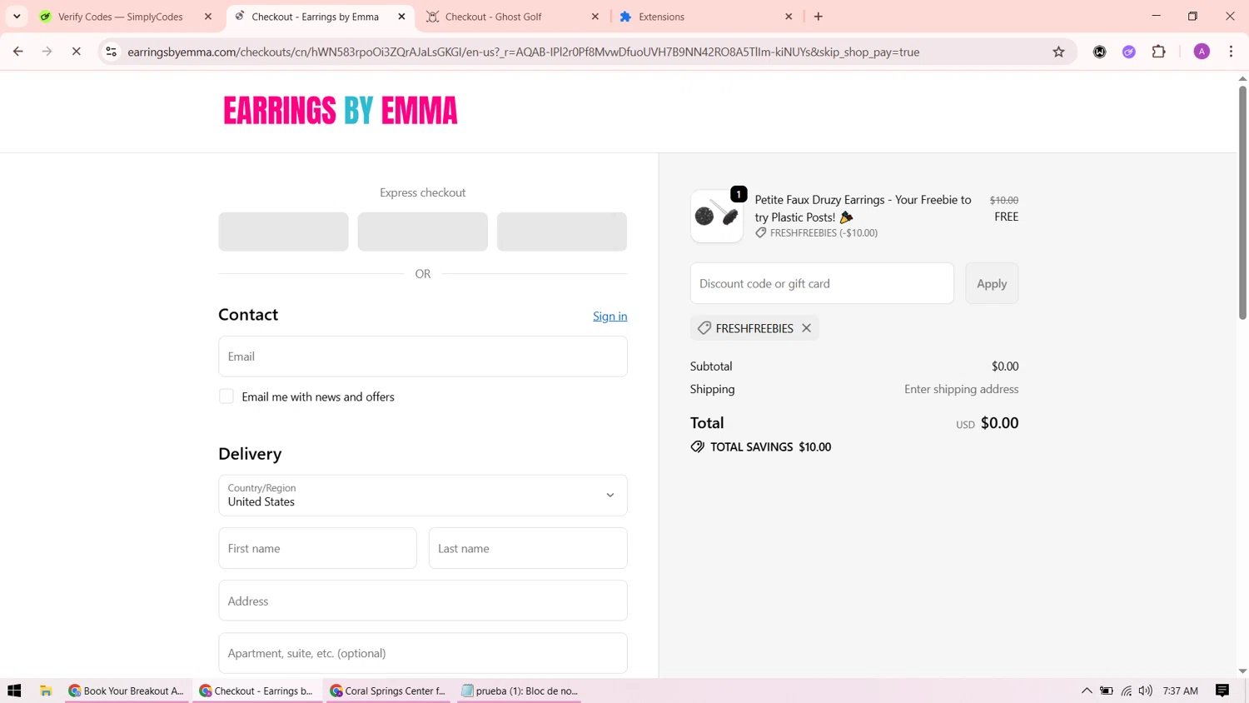The height and width of the screenshot is (703, 1249).
Task: Open File Explorer from taskbar
Action: pos(46,691)
